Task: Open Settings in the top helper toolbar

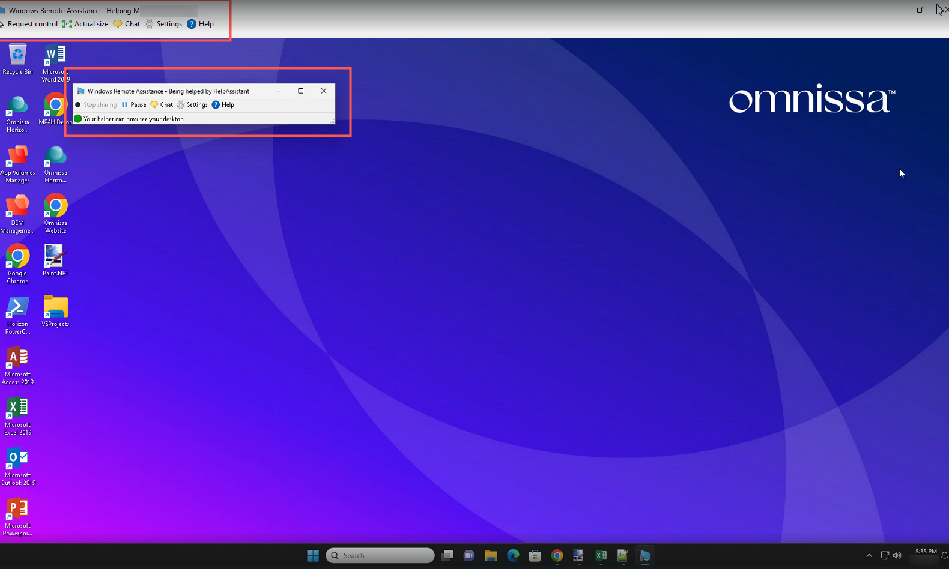Action: point(163,24)
